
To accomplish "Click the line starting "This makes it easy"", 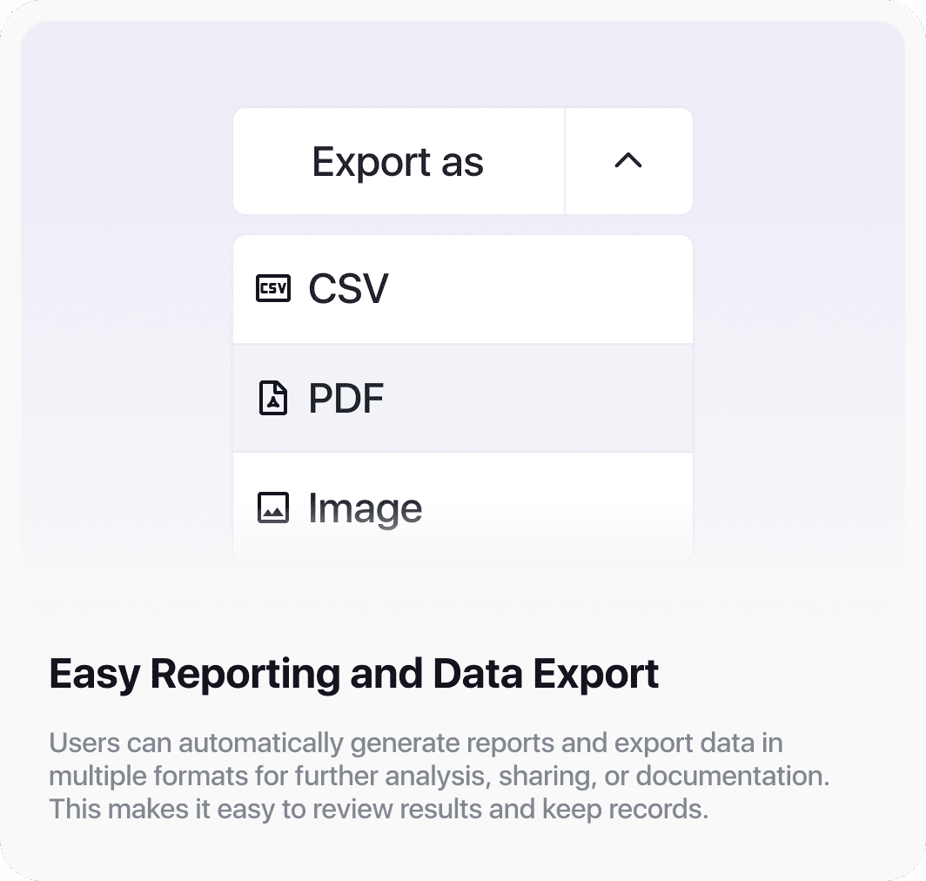I will pos(379,809).
